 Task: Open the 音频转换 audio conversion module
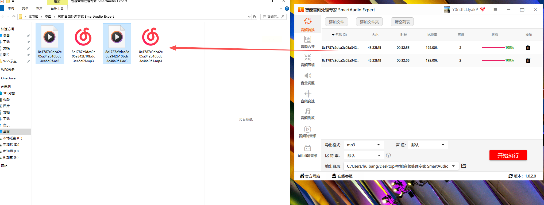(308, 24)
